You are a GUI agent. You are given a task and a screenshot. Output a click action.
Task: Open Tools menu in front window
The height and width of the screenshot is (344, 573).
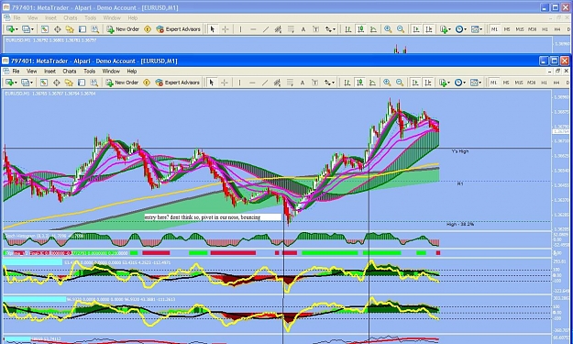click(x=89, y=71)
